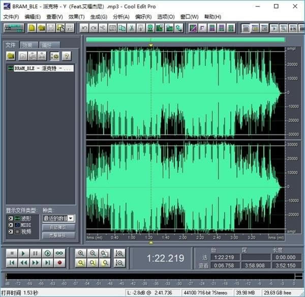Open the 文件(F) menu
The width and height of the screenshot is (305, 297).
click(11, 17)
